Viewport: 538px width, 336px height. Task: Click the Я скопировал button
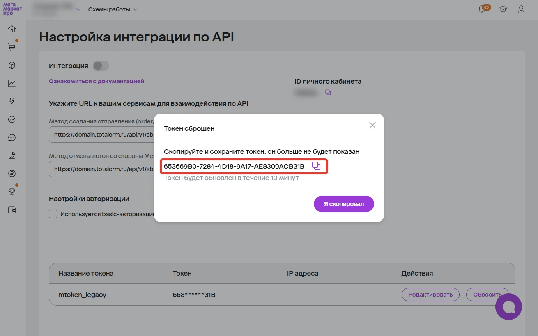[344, 204]
